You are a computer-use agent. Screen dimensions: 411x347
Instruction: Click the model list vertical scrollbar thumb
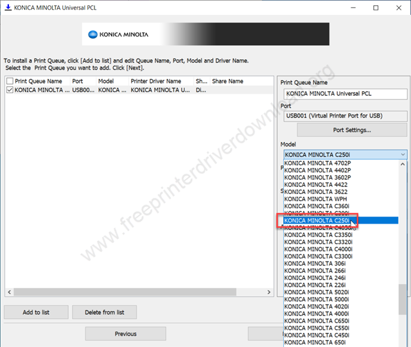coord(403,299)
